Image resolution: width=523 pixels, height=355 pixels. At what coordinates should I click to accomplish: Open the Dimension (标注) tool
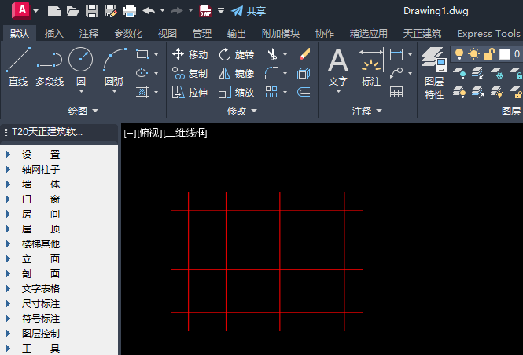[371, 68]
